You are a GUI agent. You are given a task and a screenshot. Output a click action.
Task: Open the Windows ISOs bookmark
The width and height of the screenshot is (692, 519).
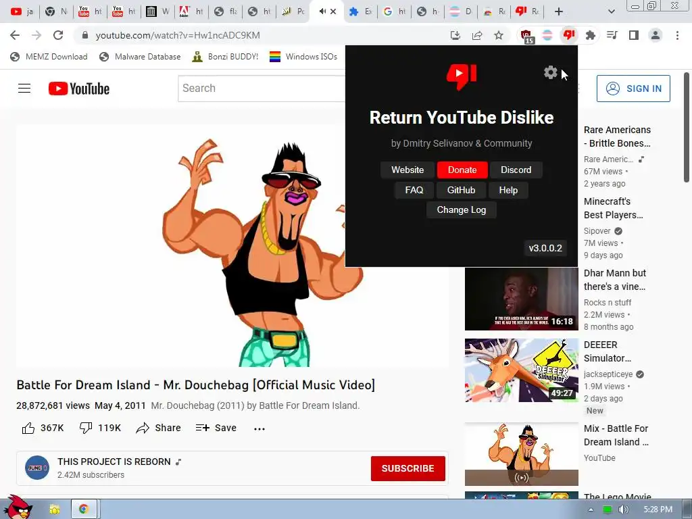[x=303, y=57]
